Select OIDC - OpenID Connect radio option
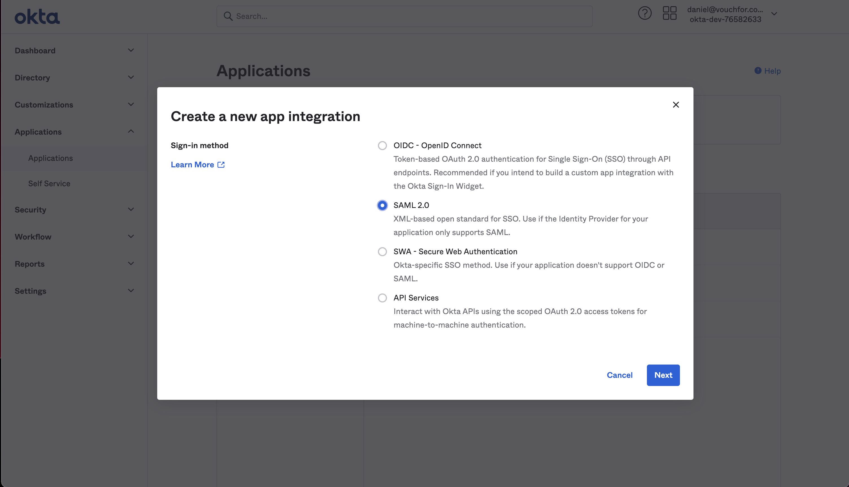Image resolution: width=849 pixels, height=487 pixels. point(382,146)
